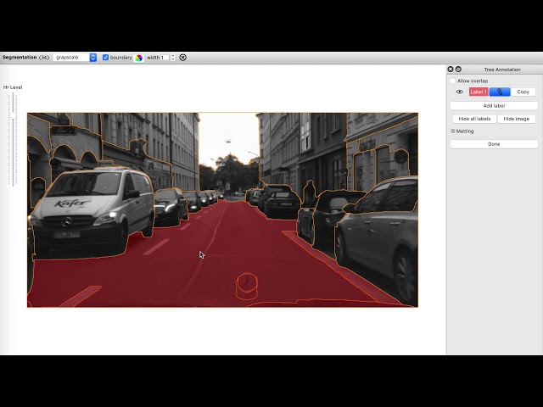Select the red Label 1 tag
This screenshot has height=407, width=543.
(479, 92)
